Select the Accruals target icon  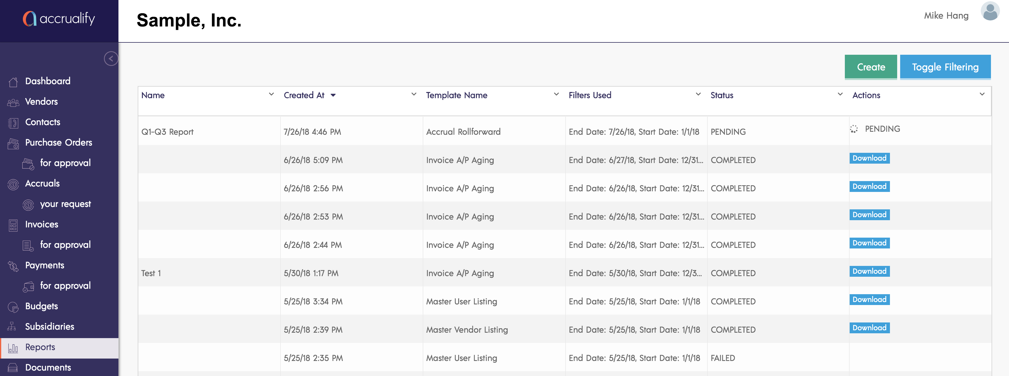[13, 184]
